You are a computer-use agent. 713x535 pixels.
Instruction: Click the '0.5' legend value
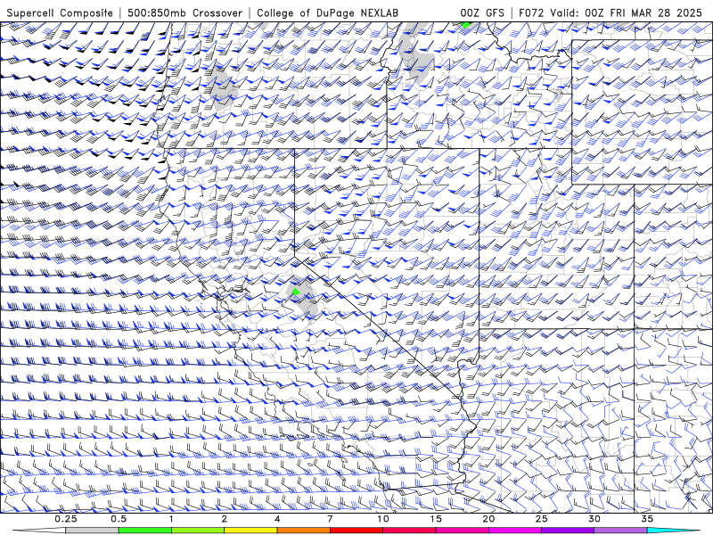pos(119,519)
